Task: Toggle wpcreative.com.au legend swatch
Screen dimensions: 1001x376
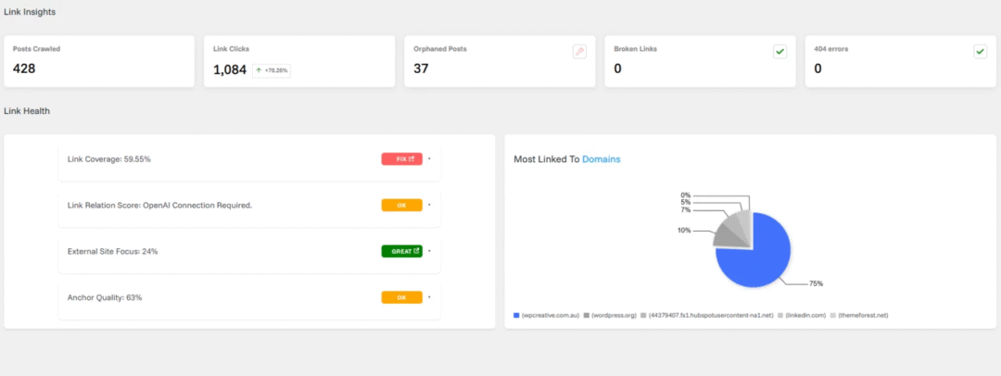Action: coord(516,315)
